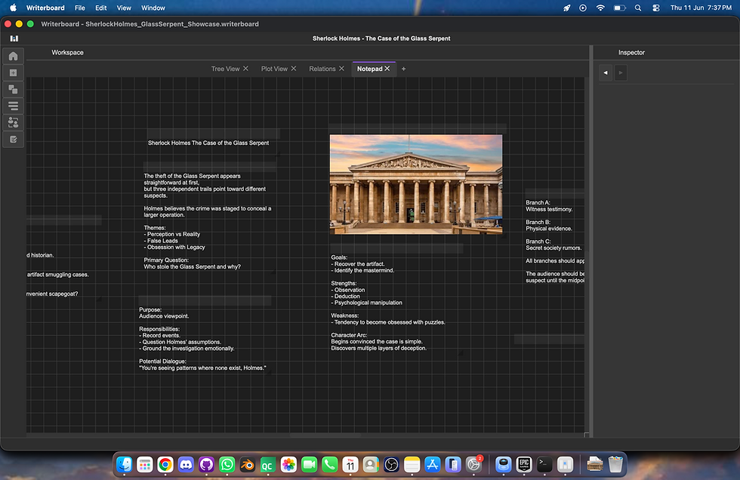
Task: Click the Wi-Fi status icon
Action: pyautogui.click(x=600, y=8)
